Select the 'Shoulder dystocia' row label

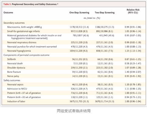click(x=16, y=68)
